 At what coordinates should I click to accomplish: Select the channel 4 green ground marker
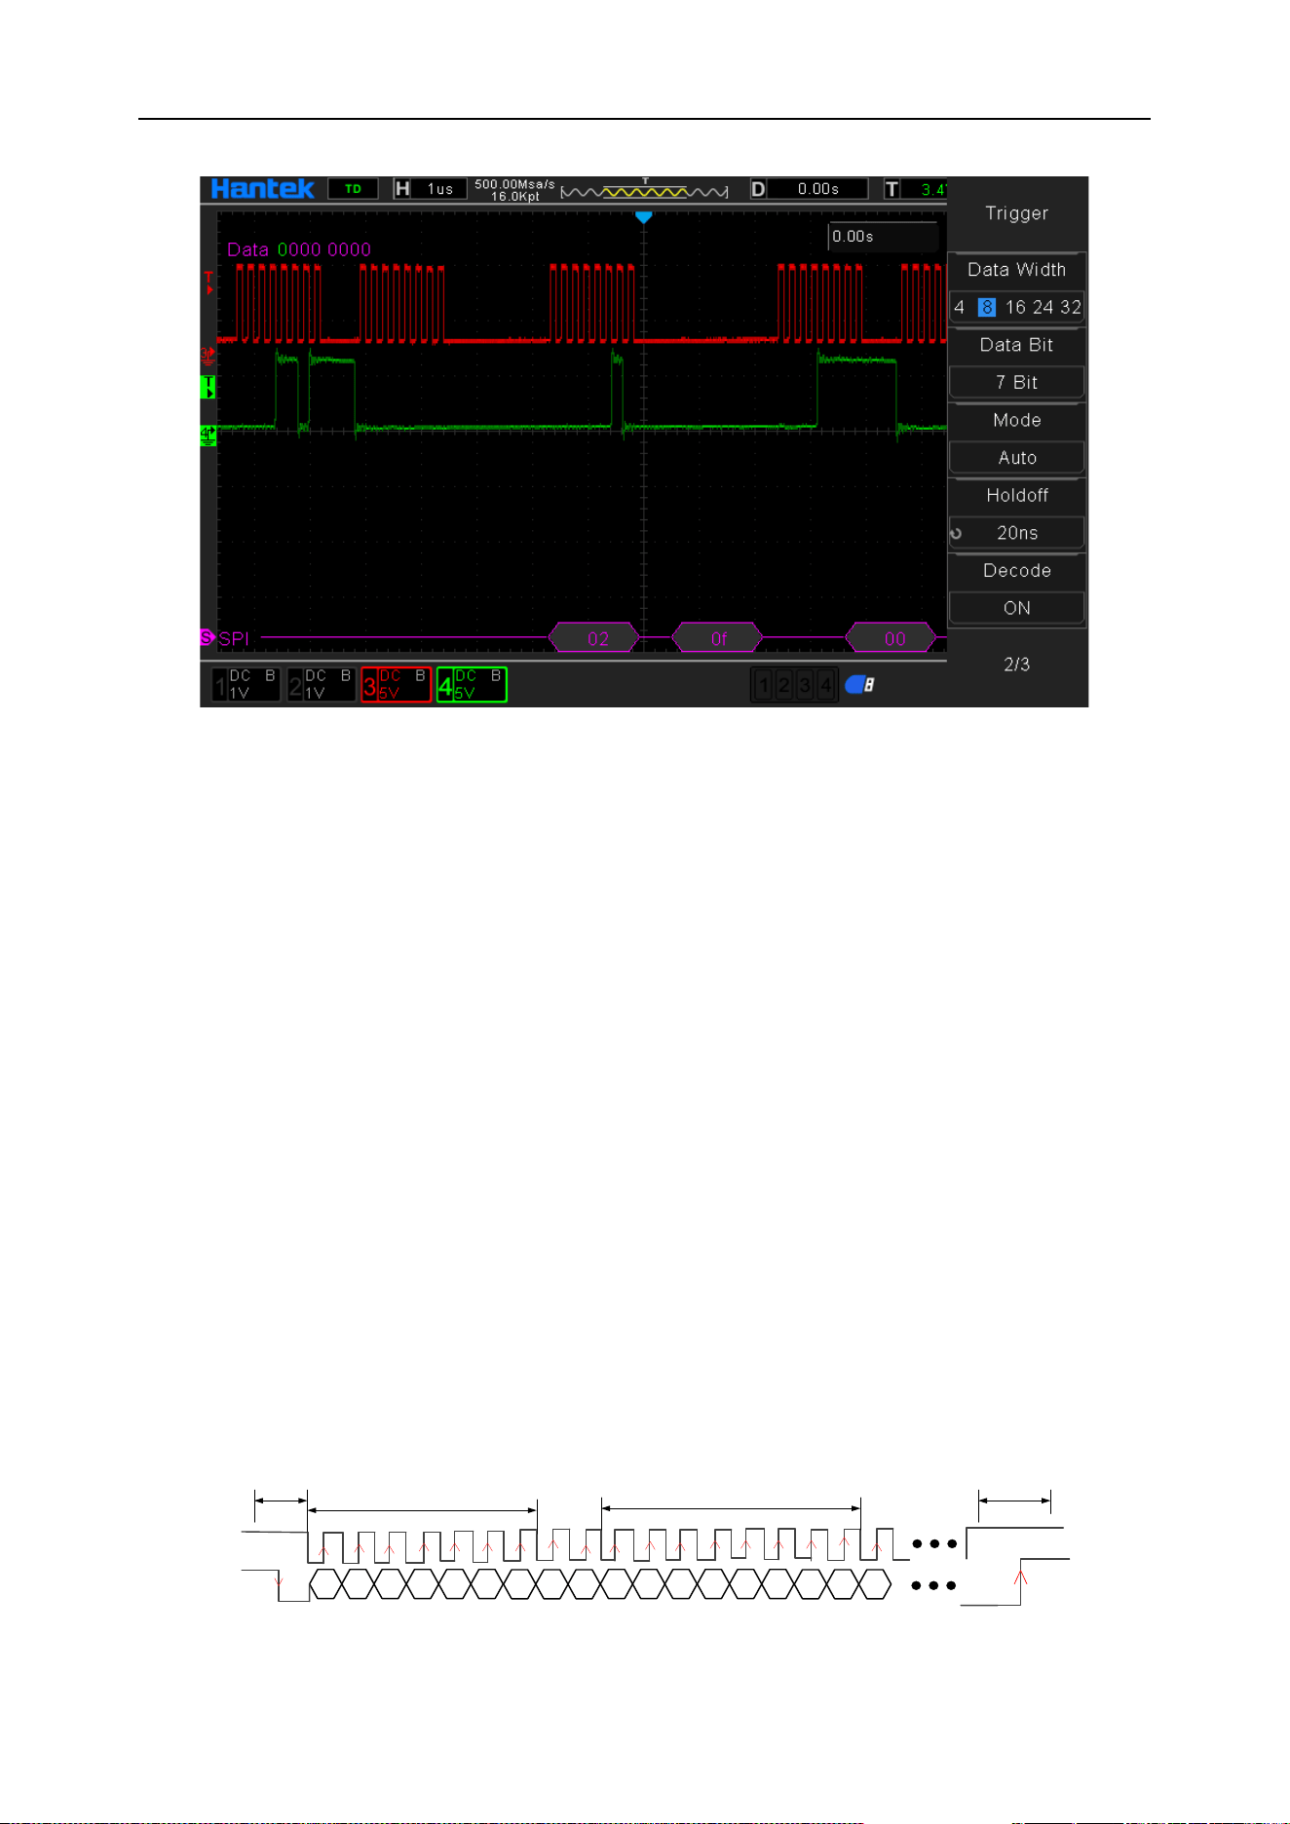pos(208,436)
